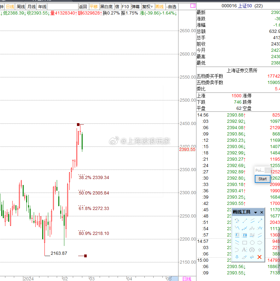Toggle 平移 pan mode
This screenshot has height=281, width=280.
click(x=94, y=7)
